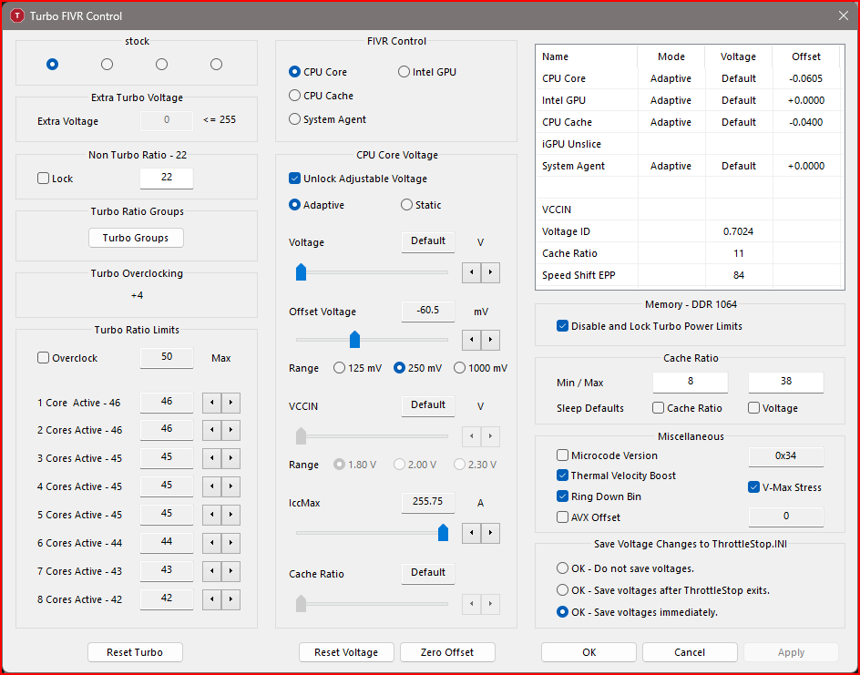860x675 pixels.
Task: Decrease the 8 Cores Active ratio with left arrow
Action: pos(211,600)
